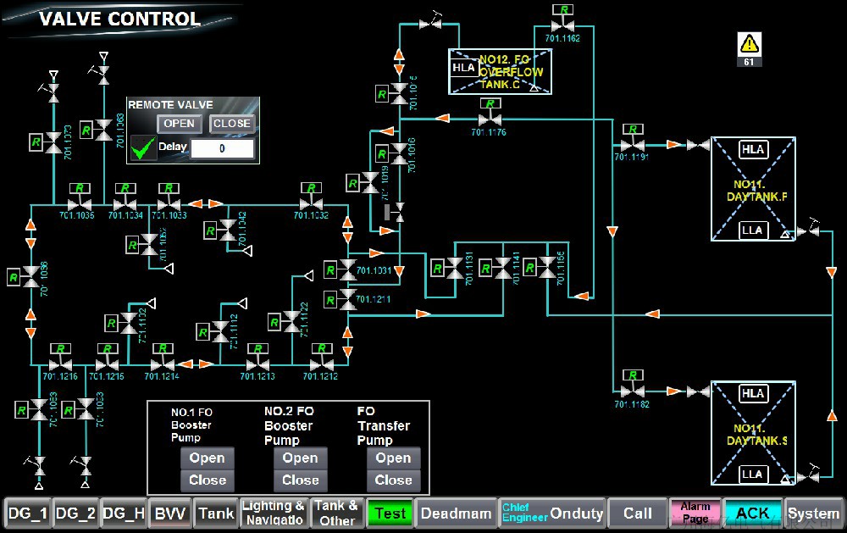847x533 pixels.
Task: Open the NO.2 FO Booster Pump
Action: click(x=301, y=458)
